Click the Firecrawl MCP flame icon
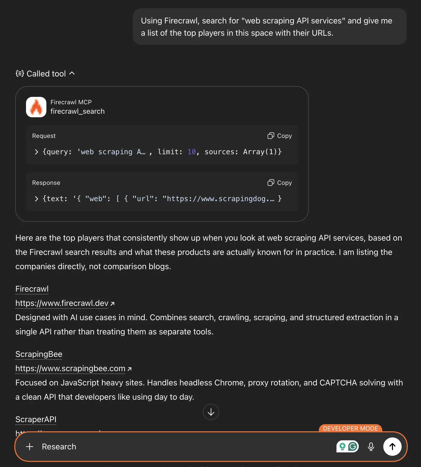Screen dimensions: 421x467 (36, 107)
